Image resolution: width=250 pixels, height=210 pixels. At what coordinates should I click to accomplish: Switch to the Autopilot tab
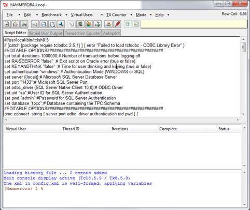[112, 33]
